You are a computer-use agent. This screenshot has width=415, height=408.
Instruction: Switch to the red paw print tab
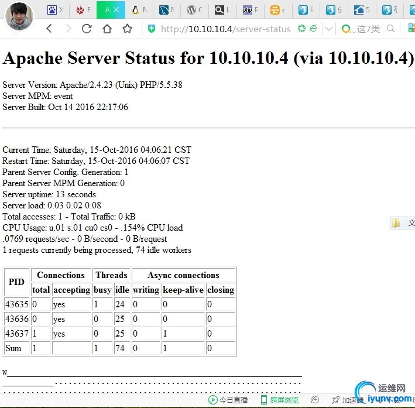tap(83, 10)
